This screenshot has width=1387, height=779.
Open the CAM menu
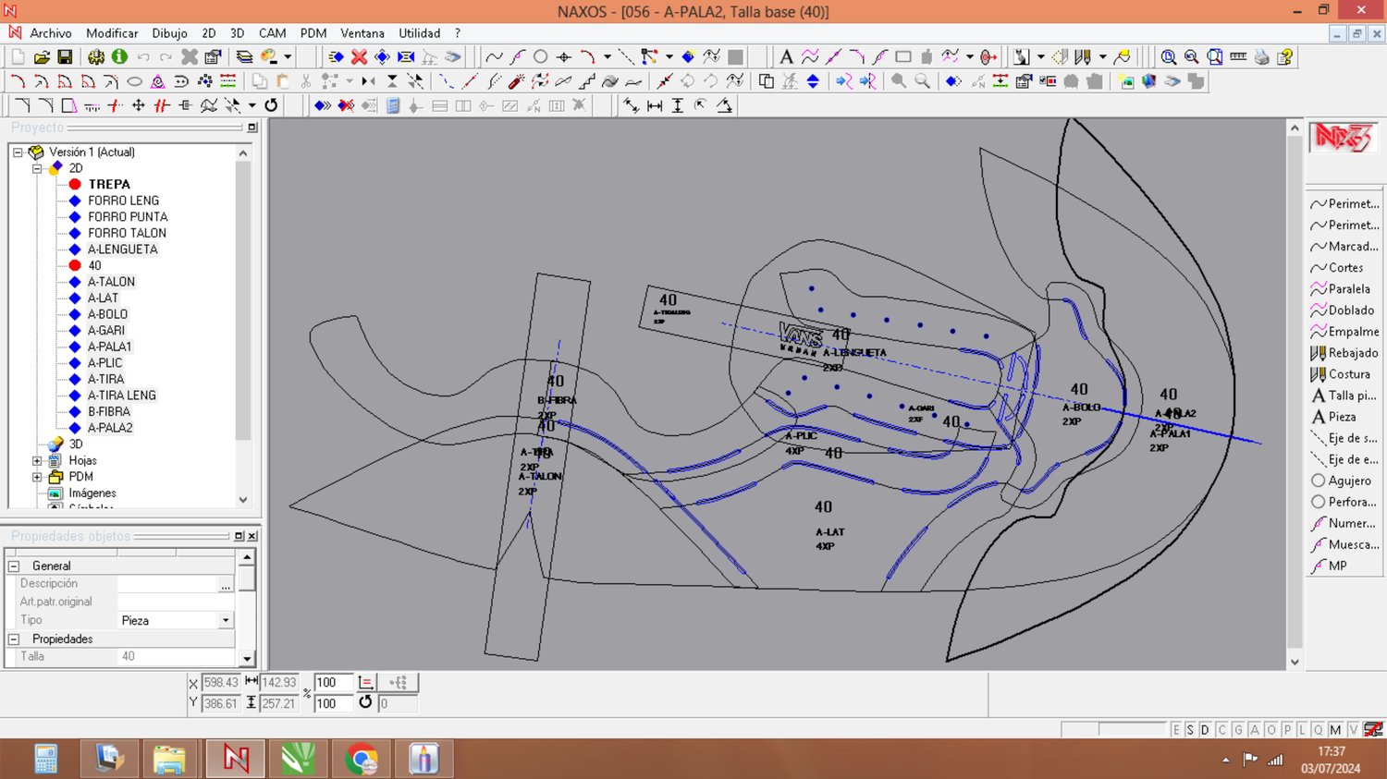272,33
